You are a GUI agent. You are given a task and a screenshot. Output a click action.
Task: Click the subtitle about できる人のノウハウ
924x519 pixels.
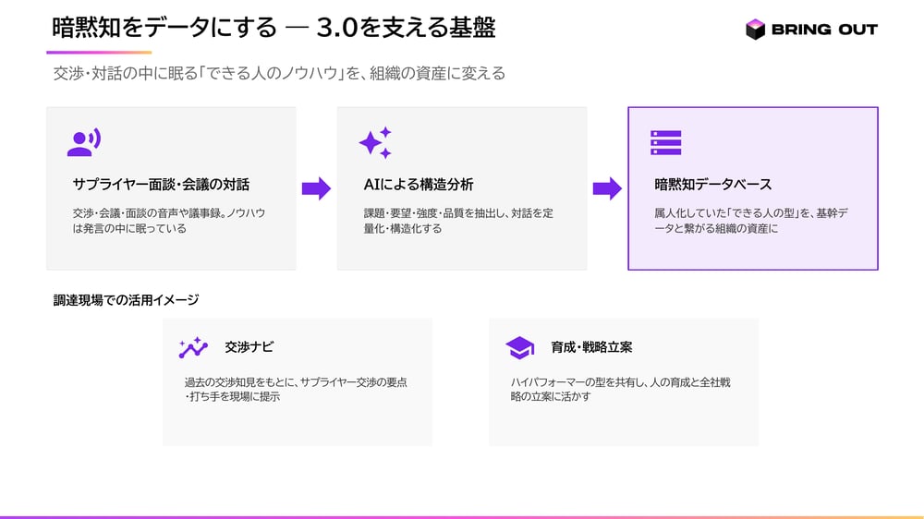coord(279,73)
